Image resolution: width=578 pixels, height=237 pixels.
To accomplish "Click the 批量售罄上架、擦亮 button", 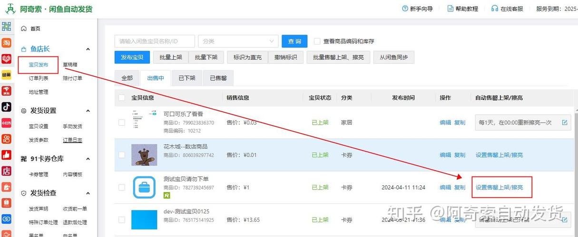I will (338, 57).
